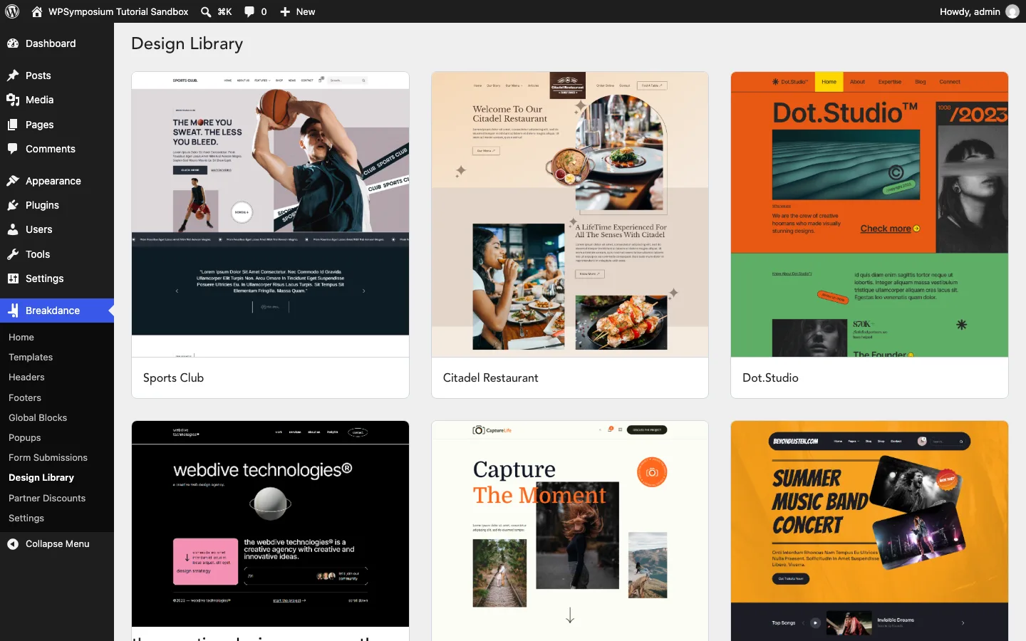Image resolution: width=1026 pixels, height=641 pixels.
Task: Open the site home icon in admin bar
Action: pos(37,11)
